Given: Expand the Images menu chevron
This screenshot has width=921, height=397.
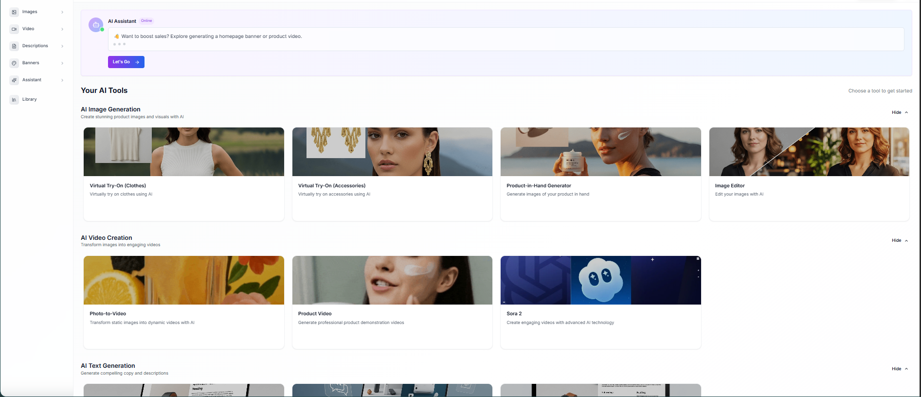Looking at the screenshot, I should tap(62, 12).
